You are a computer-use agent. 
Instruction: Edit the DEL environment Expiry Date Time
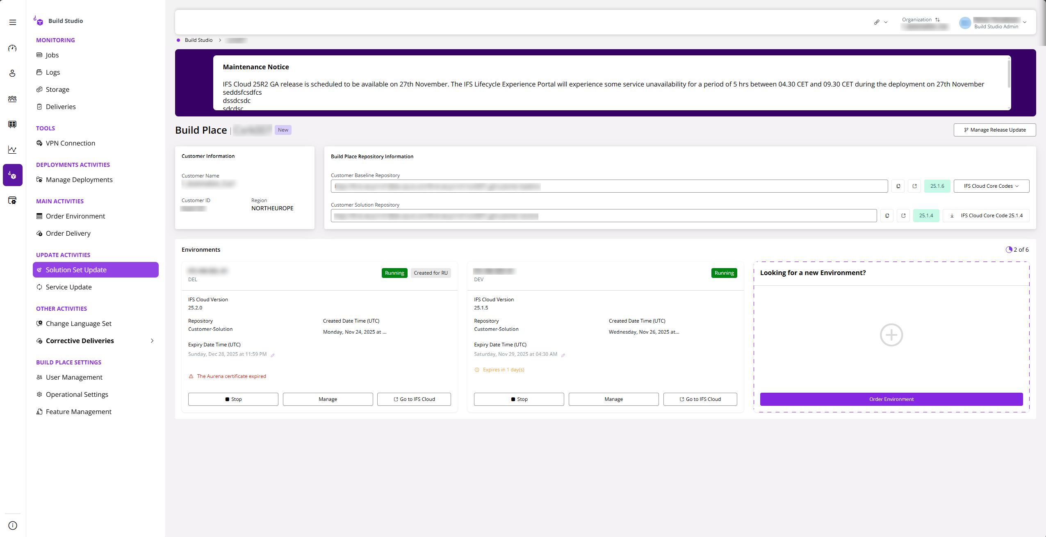(x=273, y=354)
